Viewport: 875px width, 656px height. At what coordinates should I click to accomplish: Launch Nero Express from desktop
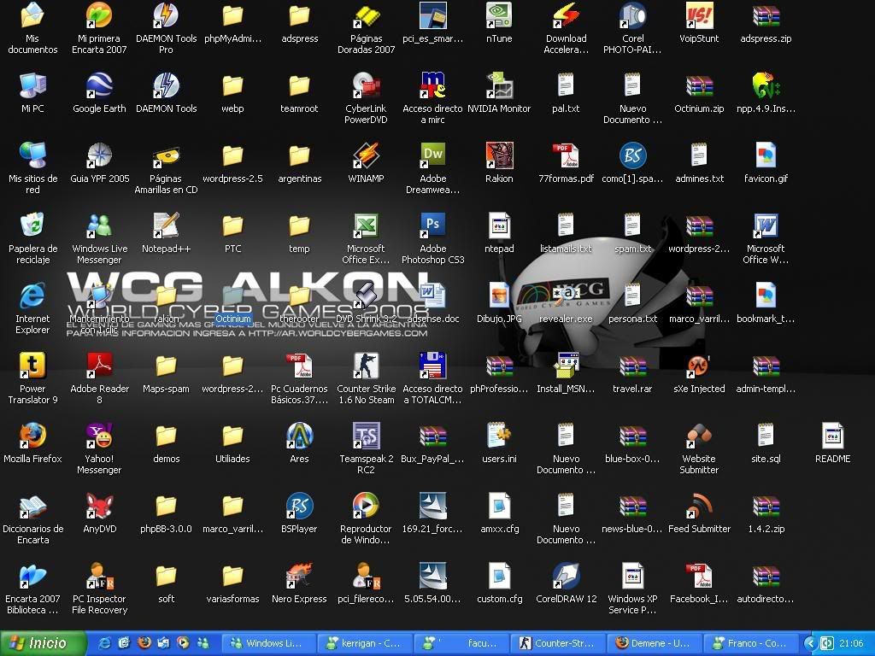tap(299, 576)
